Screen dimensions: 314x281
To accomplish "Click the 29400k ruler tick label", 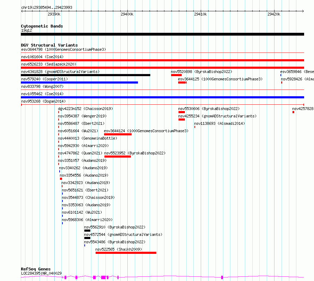I will coord(127,14).
